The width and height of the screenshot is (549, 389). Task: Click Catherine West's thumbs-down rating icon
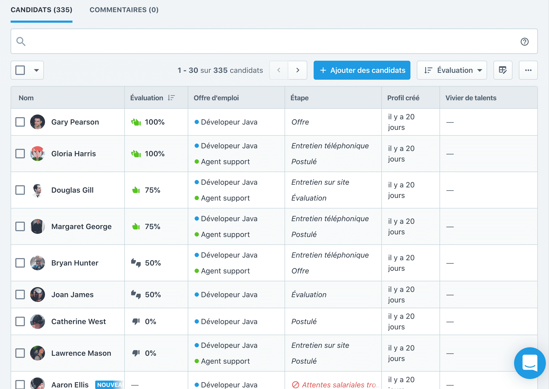point(136,321)
